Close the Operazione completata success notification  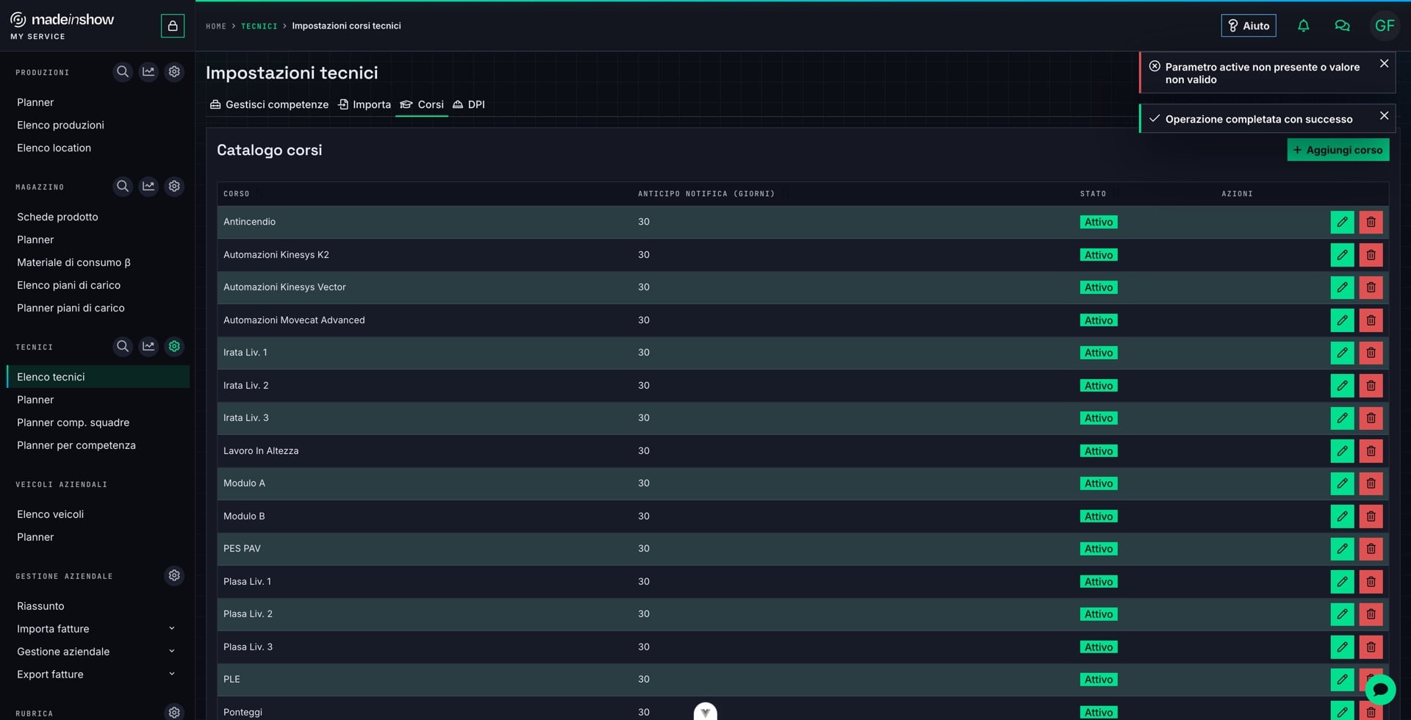(x=1384, y=115)
